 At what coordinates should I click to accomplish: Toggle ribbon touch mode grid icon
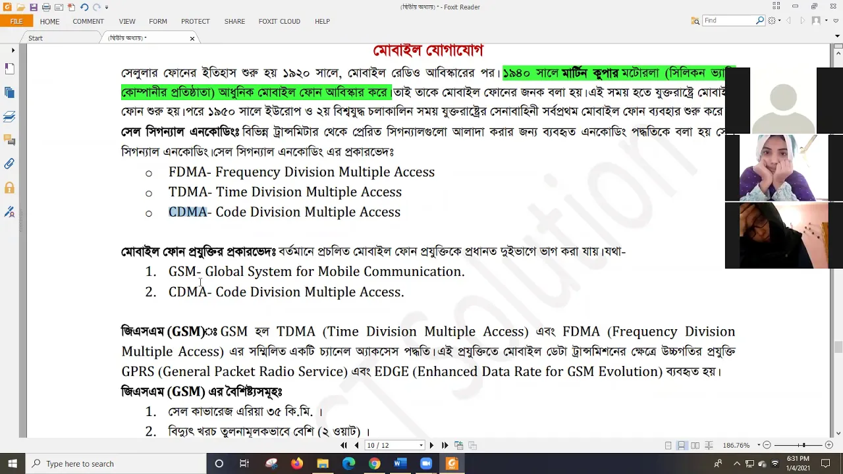click(x=776, y=7)
